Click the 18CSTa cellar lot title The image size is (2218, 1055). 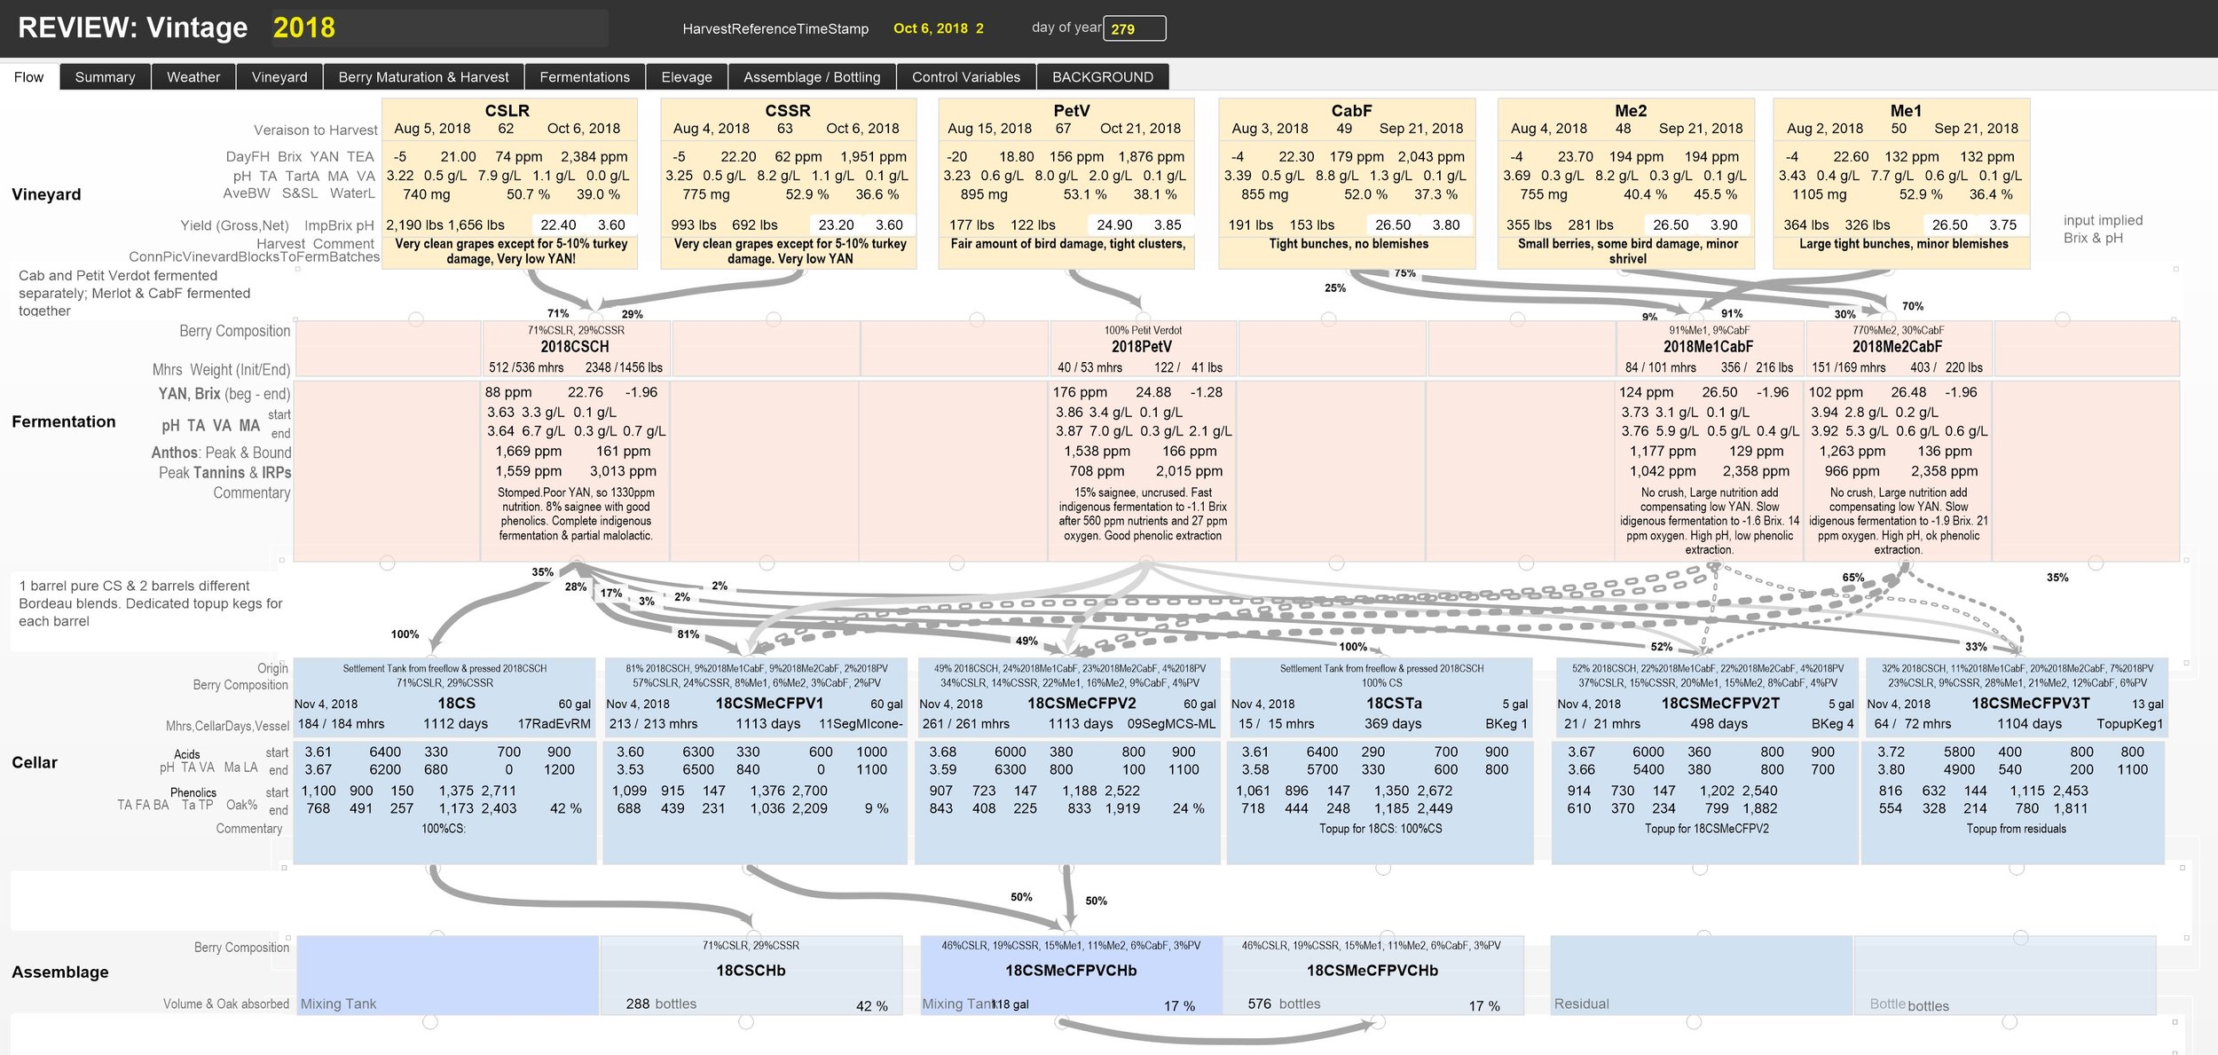(x=1394, y=703)
